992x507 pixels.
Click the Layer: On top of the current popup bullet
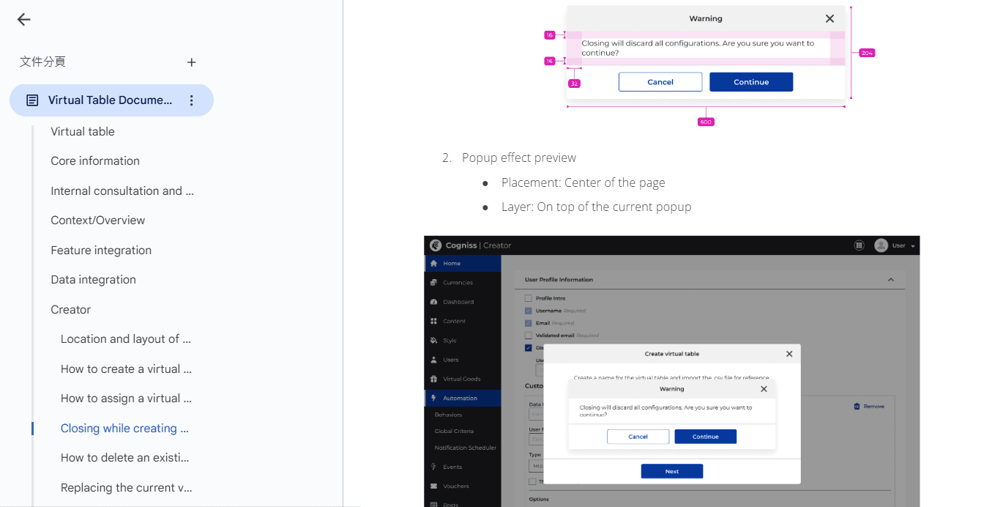(x=597, y=207)
